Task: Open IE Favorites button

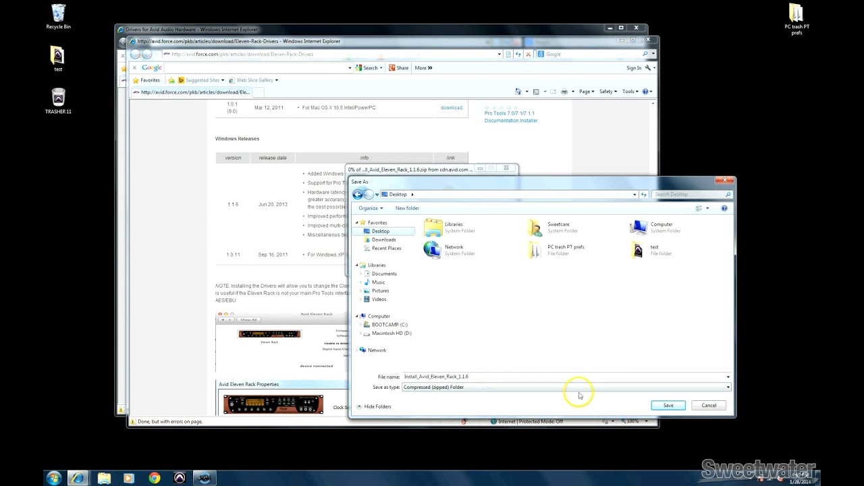Action: pos(146,80)
